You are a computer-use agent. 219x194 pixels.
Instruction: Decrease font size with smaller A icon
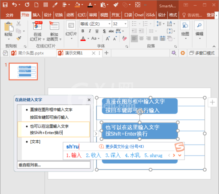coord(115,38)
